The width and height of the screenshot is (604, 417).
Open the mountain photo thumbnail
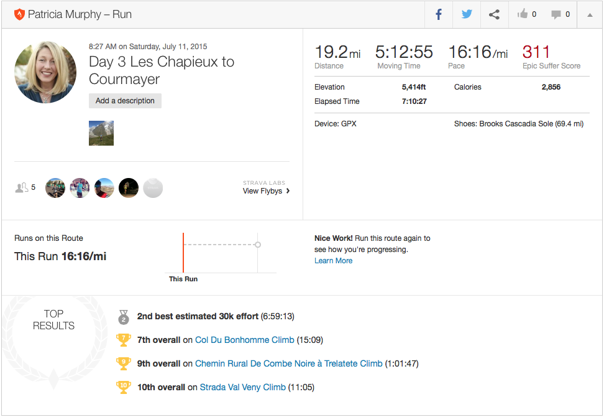[101, 133]
